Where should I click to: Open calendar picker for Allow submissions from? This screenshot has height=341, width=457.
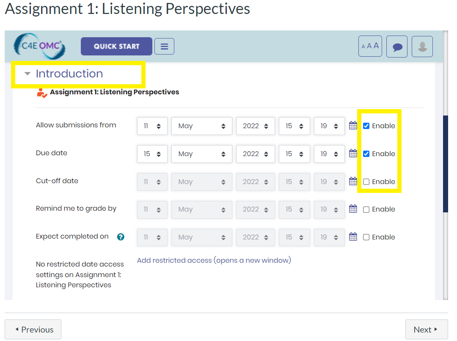pyautogui.click(x=353, y=126)
